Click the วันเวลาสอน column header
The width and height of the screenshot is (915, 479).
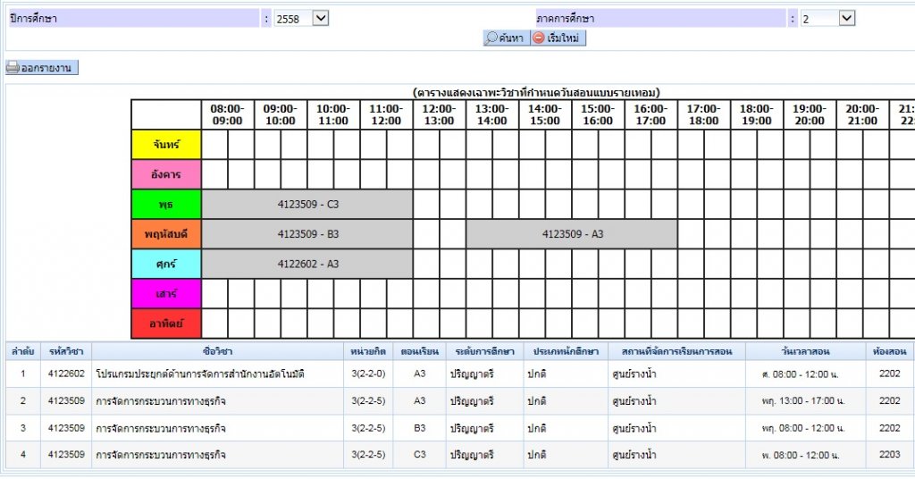[x=805, y=351]
